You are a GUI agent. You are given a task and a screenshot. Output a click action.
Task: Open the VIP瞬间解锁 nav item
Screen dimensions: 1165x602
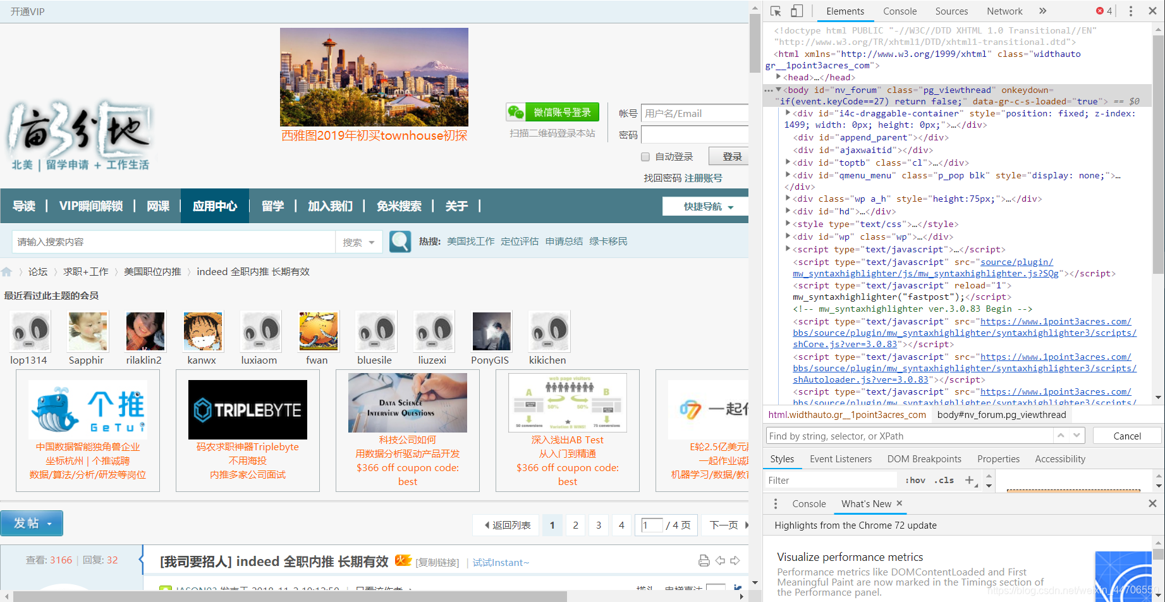tap(91, 206)
